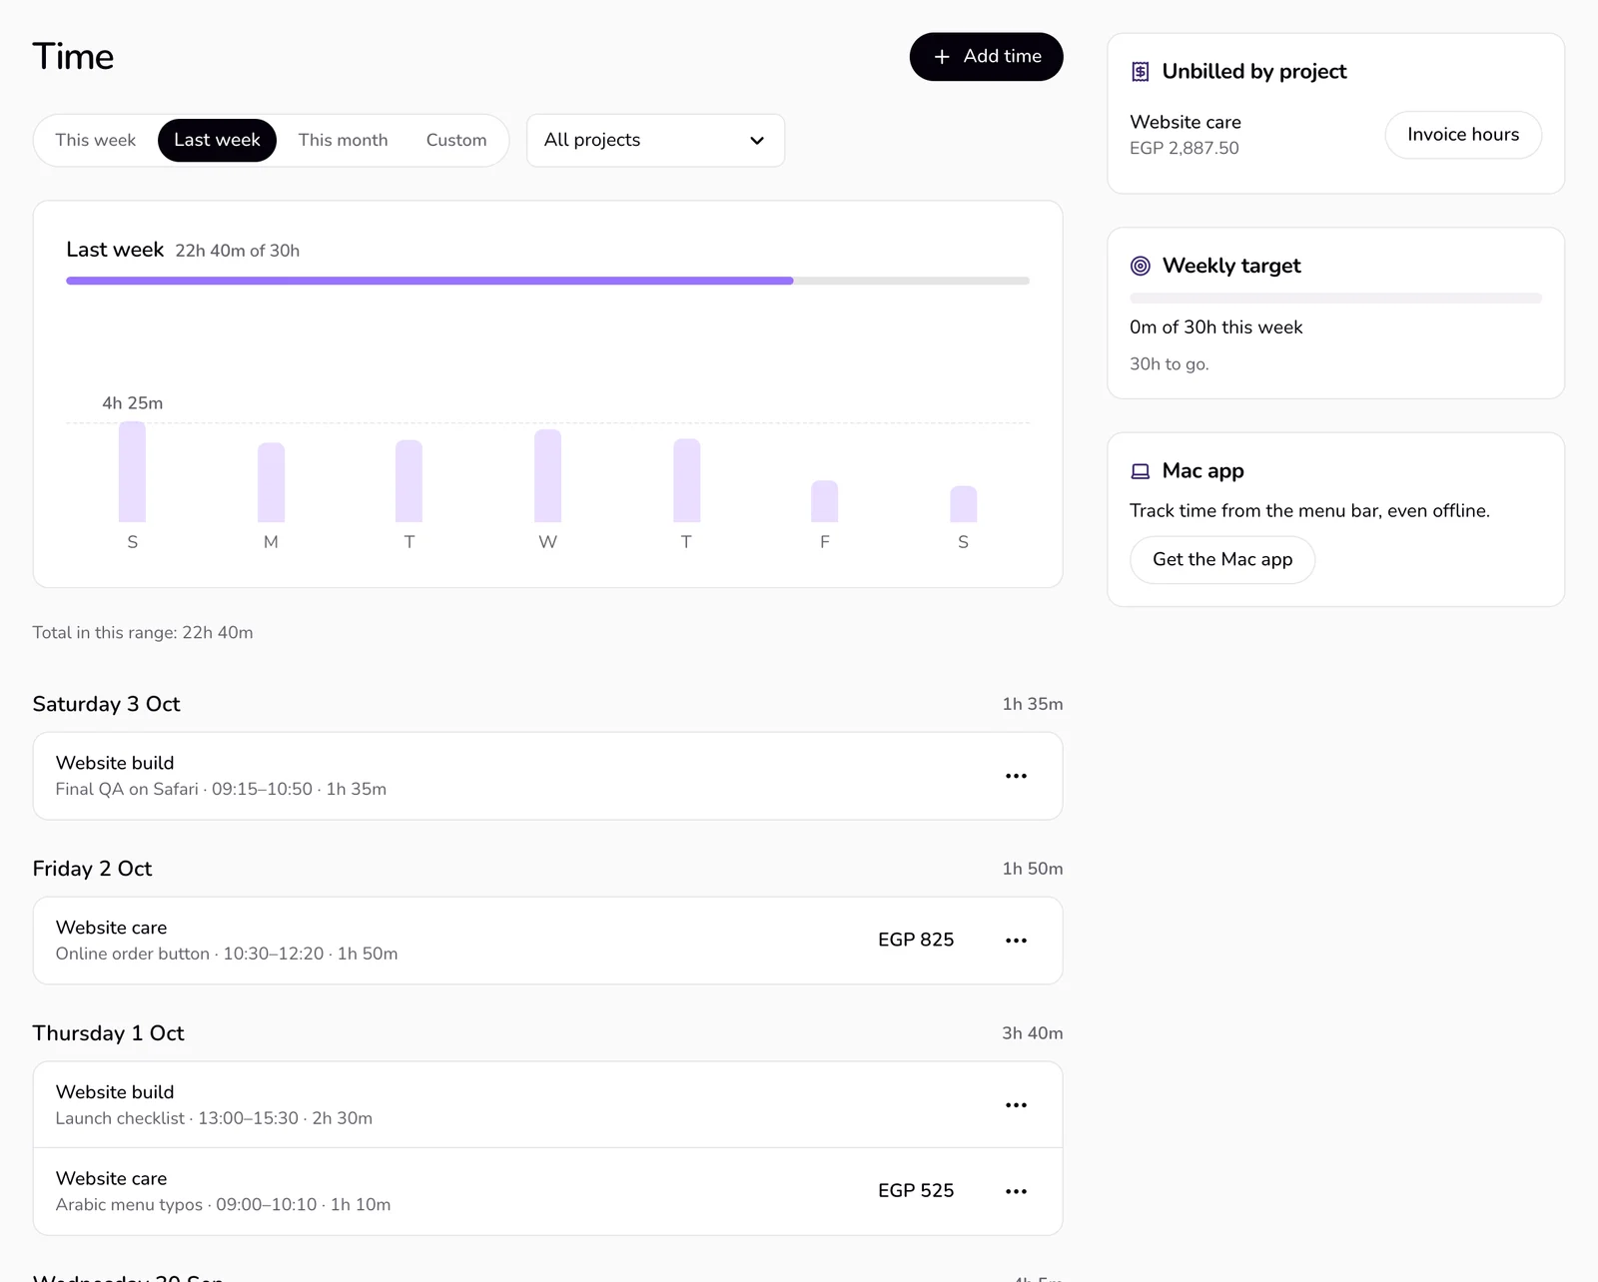Open options menu for Arabic menu typos entry
The height and width of the screenshot is (1282, 1598).
(1016, 1191)
